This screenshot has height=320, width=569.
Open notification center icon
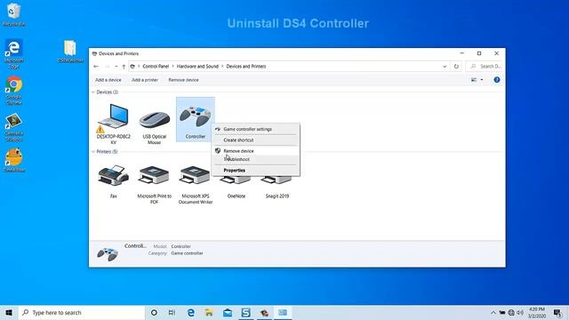point(557,312)
